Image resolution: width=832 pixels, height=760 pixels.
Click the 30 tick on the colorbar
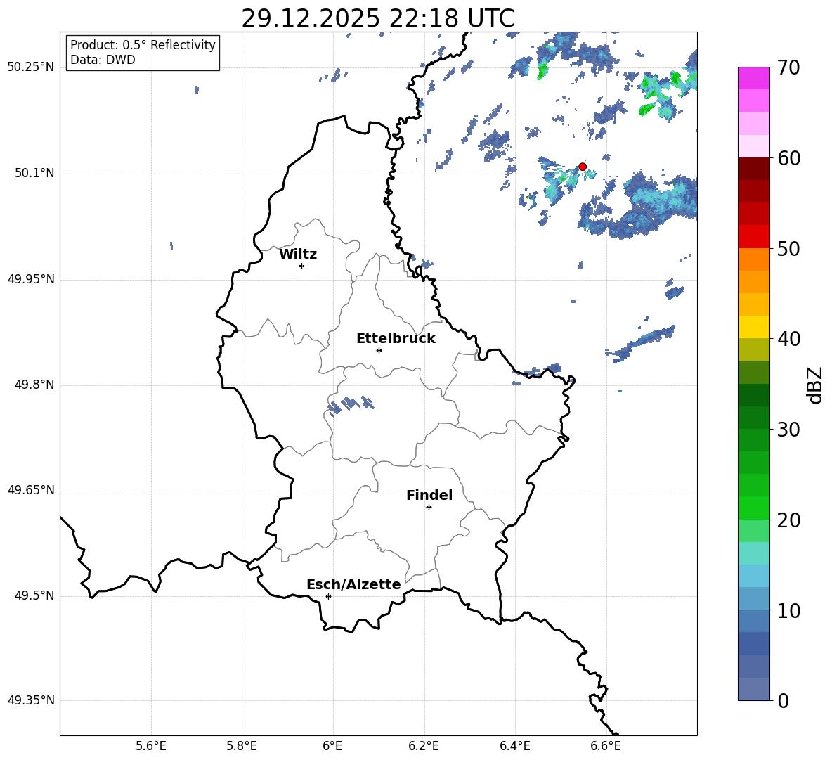coord(788,430)
